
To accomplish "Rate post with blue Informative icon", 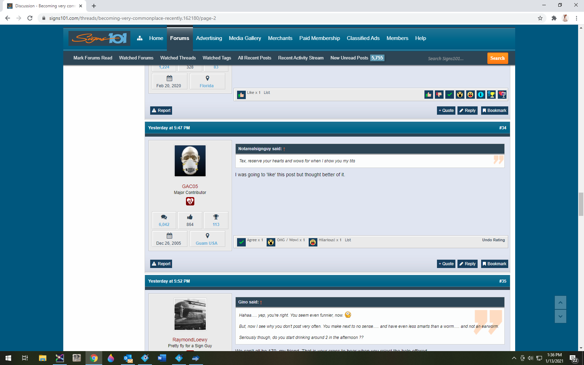I will [481, 95].
